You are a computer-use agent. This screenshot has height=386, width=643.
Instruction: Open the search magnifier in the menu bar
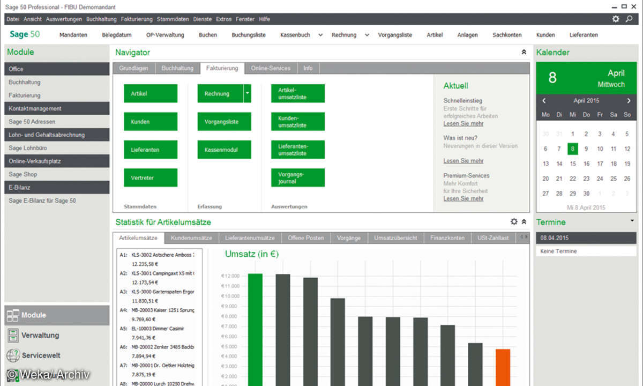pyautogui.click(x=629, y=19)
